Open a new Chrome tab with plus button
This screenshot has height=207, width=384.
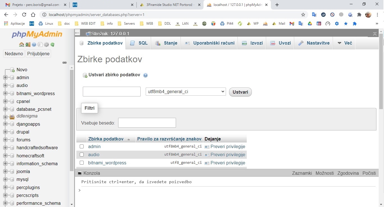[x=277, y=5]
